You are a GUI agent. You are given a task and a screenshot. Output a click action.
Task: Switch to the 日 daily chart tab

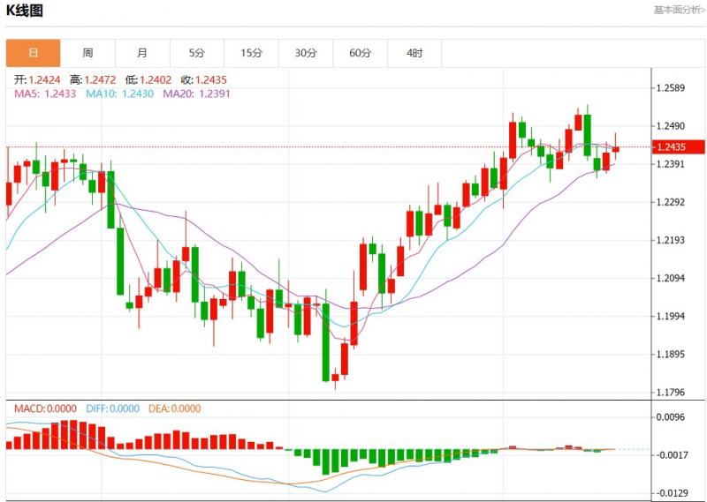tap(34, 53)
